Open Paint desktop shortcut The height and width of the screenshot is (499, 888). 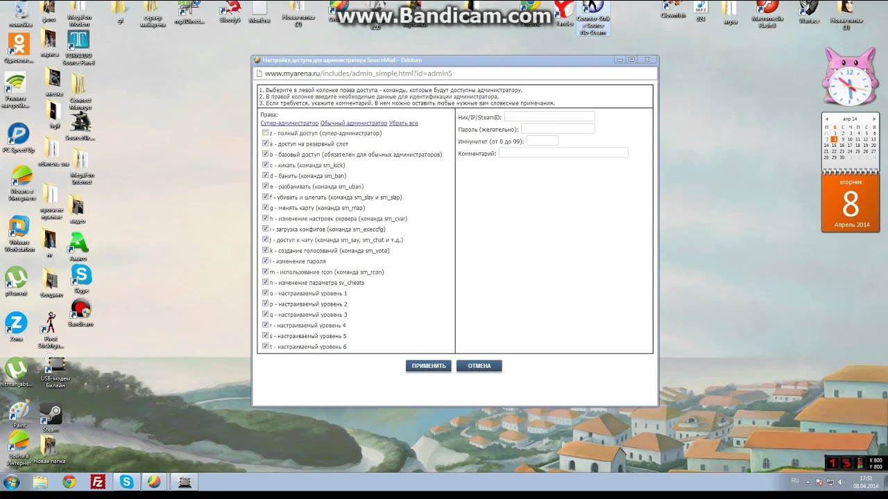pyautogui.click(x=19, y=414)
